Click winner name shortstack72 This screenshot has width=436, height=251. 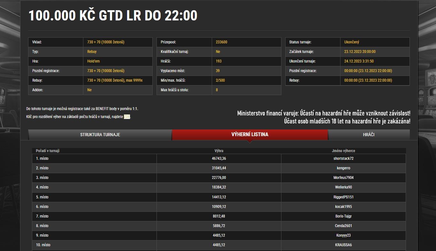[x=343, y=159]
